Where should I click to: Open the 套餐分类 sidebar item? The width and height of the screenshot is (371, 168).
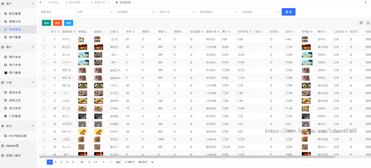pyautogui.click(x=18, y=22)
